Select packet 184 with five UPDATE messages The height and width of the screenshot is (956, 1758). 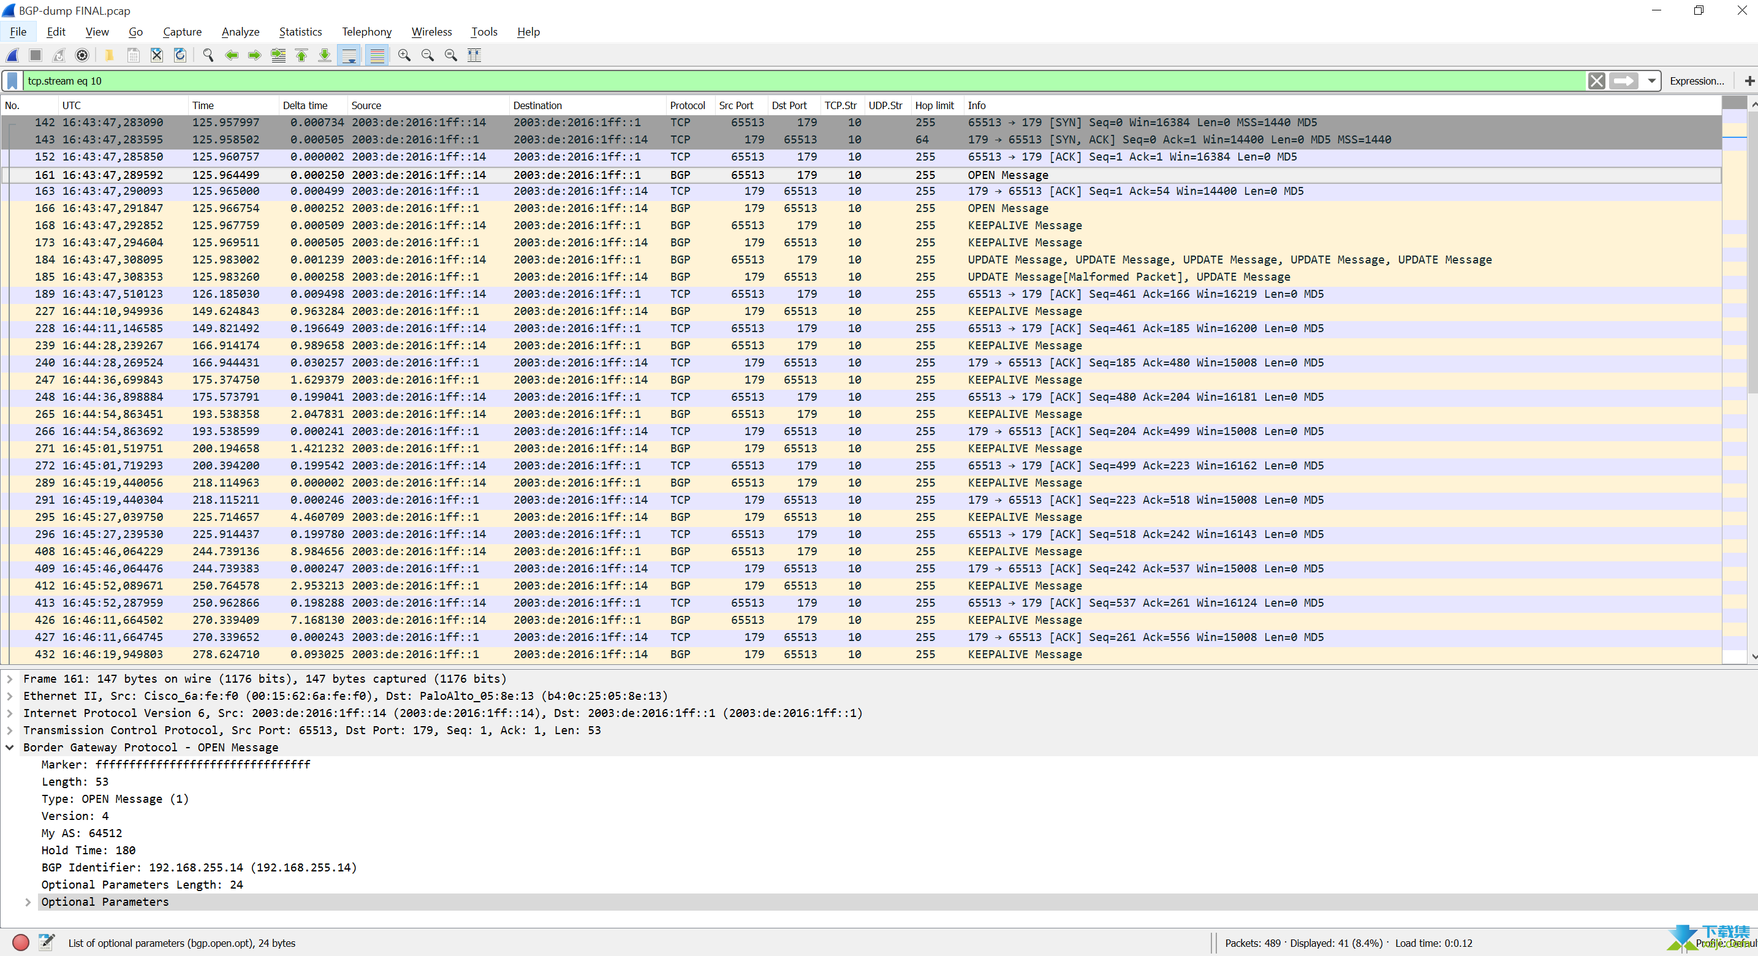862,259
